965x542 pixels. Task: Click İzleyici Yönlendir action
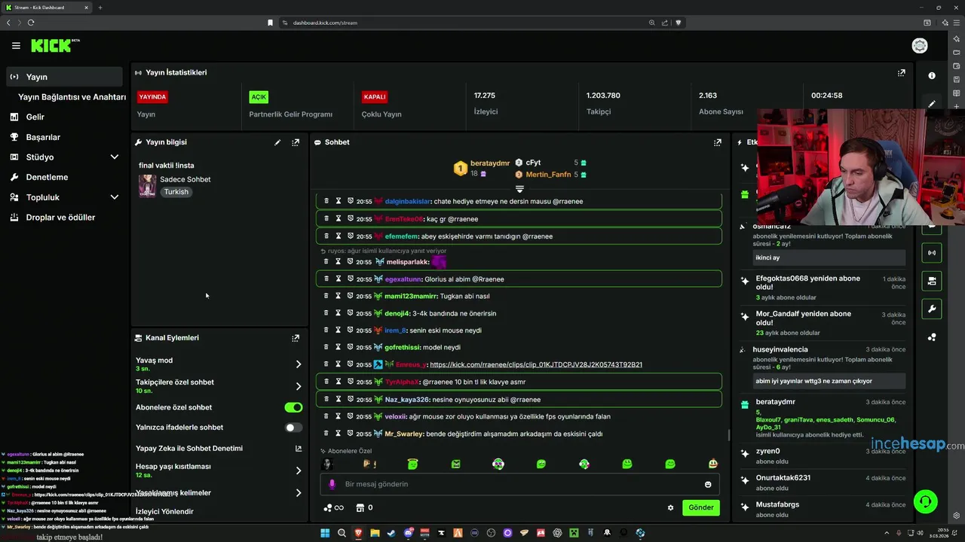tap(164, 512)
